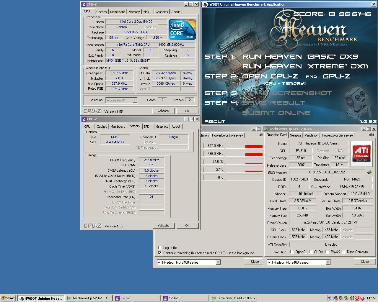Click the first GPU-Z taskbar button

coord(89,298)
